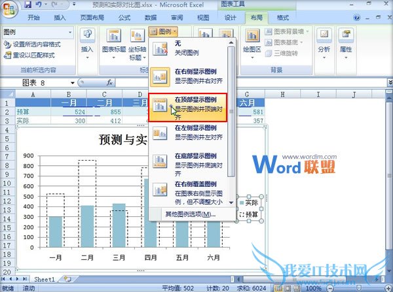Click the select-all corner of worksheet
The width and height of the screenshot is (393, 292).
coord(7,94)
